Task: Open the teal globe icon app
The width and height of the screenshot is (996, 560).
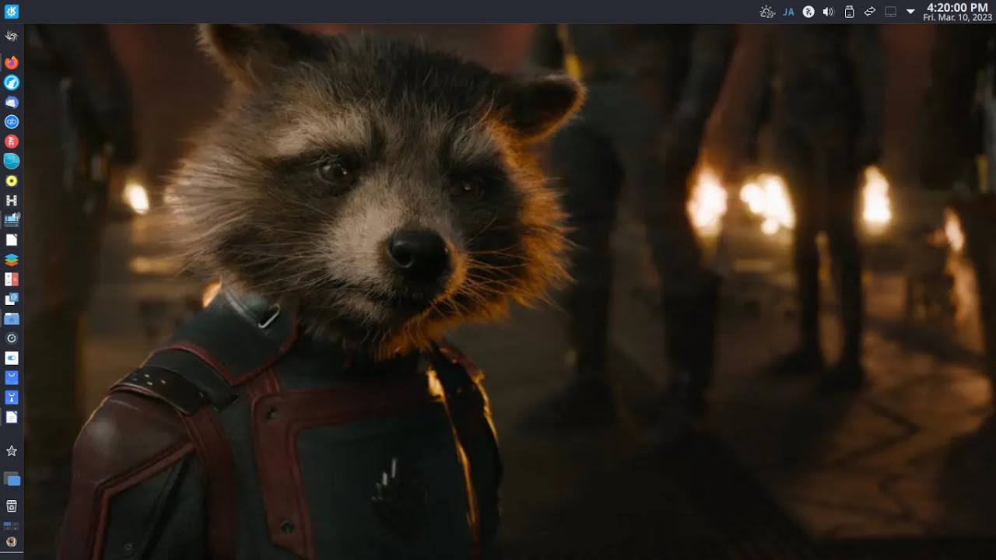Action: pos(12,161)
